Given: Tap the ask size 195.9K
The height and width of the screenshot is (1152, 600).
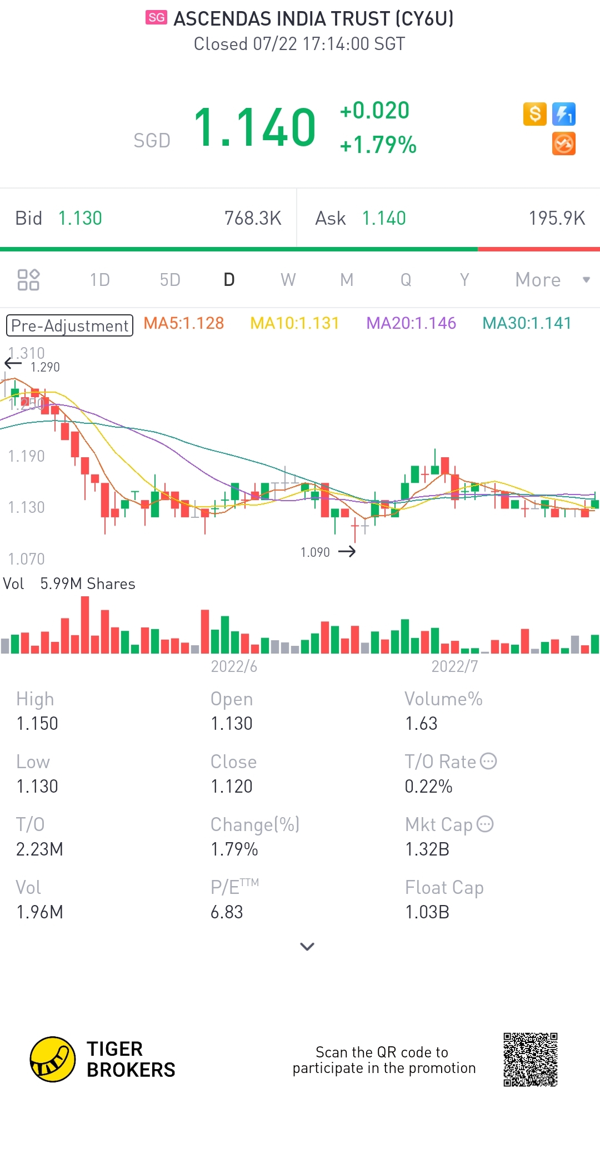Looking at the screenshot, I should (x=557, y=218).
